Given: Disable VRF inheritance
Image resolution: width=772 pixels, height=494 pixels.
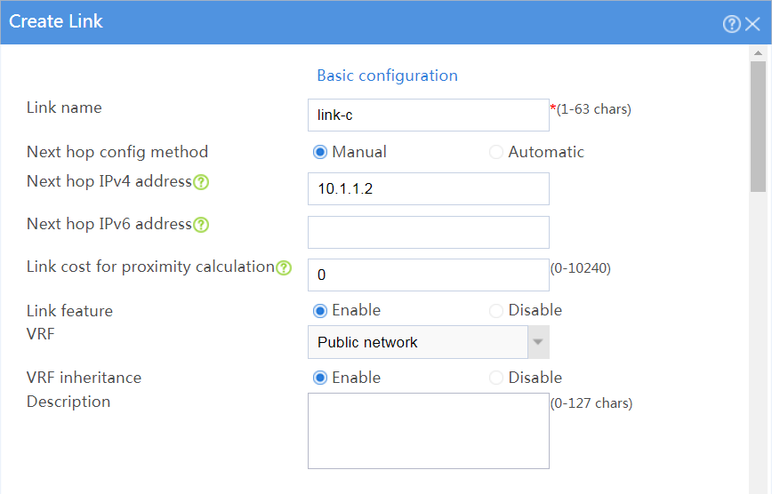Looking at the screenshot, I should (x=495, y=378).
